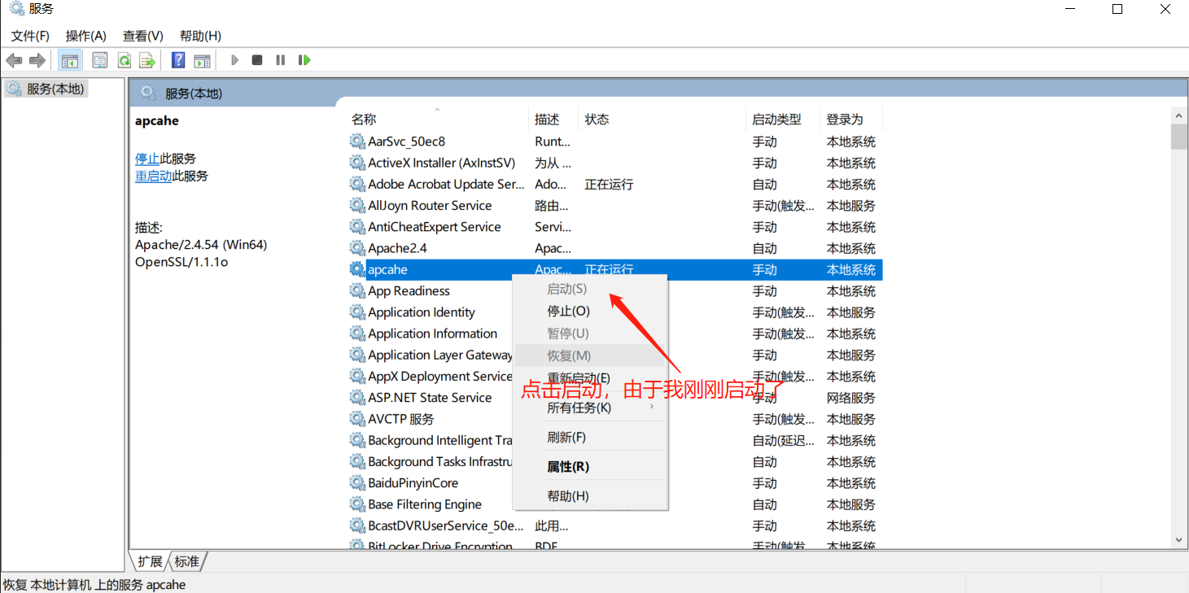Choose 停止(O) in the context menu
Image resolution: width=1189 pixels, height=593 pixels.
[590, 311]
